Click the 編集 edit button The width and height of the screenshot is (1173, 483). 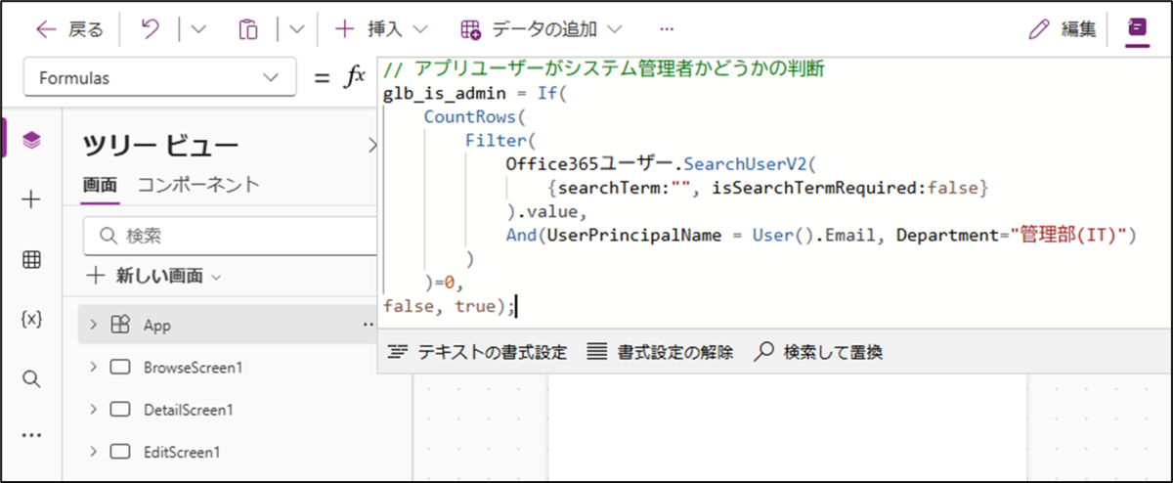coord(1063,29)
